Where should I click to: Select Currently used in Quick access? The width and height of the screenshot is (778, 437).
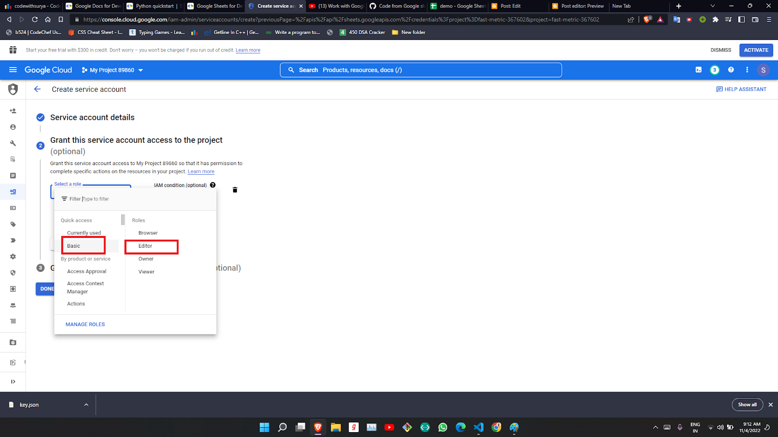[x=84, y=233]
